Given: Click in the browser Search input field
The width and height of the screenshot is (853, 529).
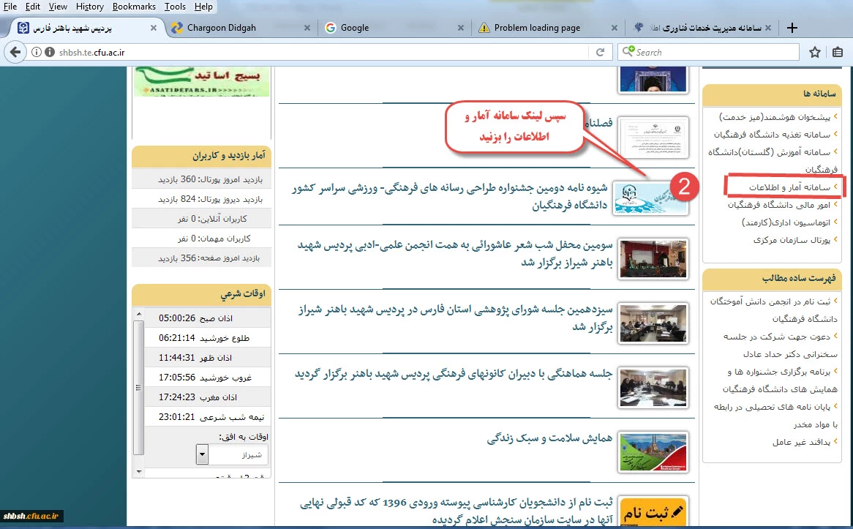Looking at the screenshot, I should (x=713, y=52).
